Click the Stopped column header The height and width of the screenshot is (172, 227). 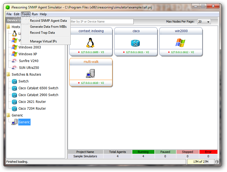[187, 152]
